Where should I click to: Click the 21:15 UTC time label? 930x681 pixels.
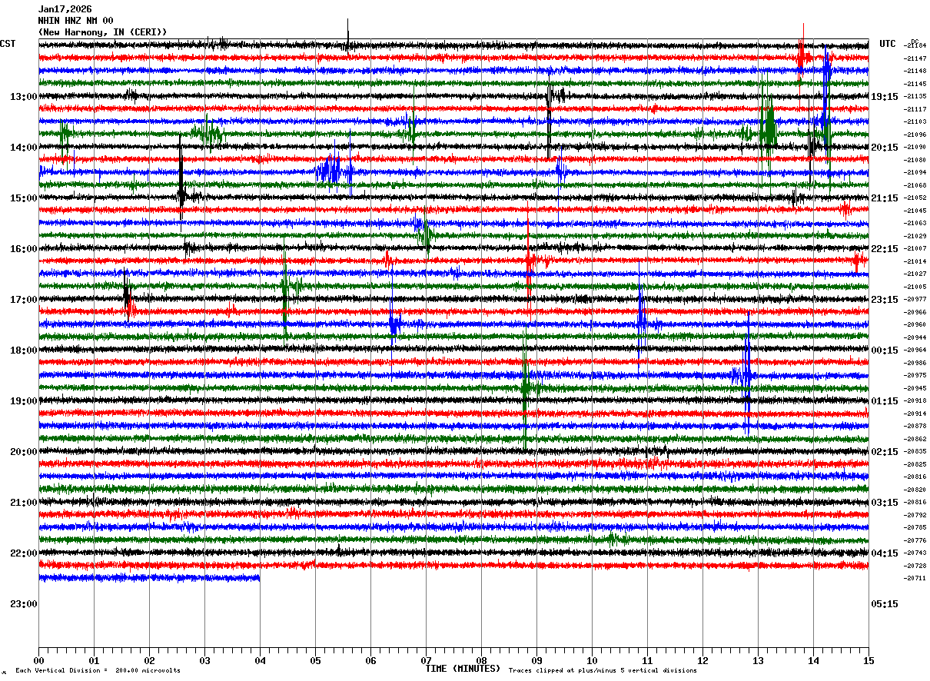click(885, 198)
